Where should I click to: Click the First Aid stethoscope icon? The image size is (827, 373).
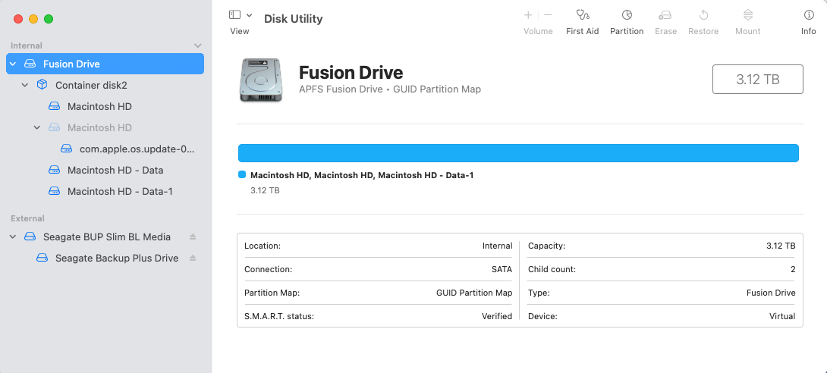point(582,14)
